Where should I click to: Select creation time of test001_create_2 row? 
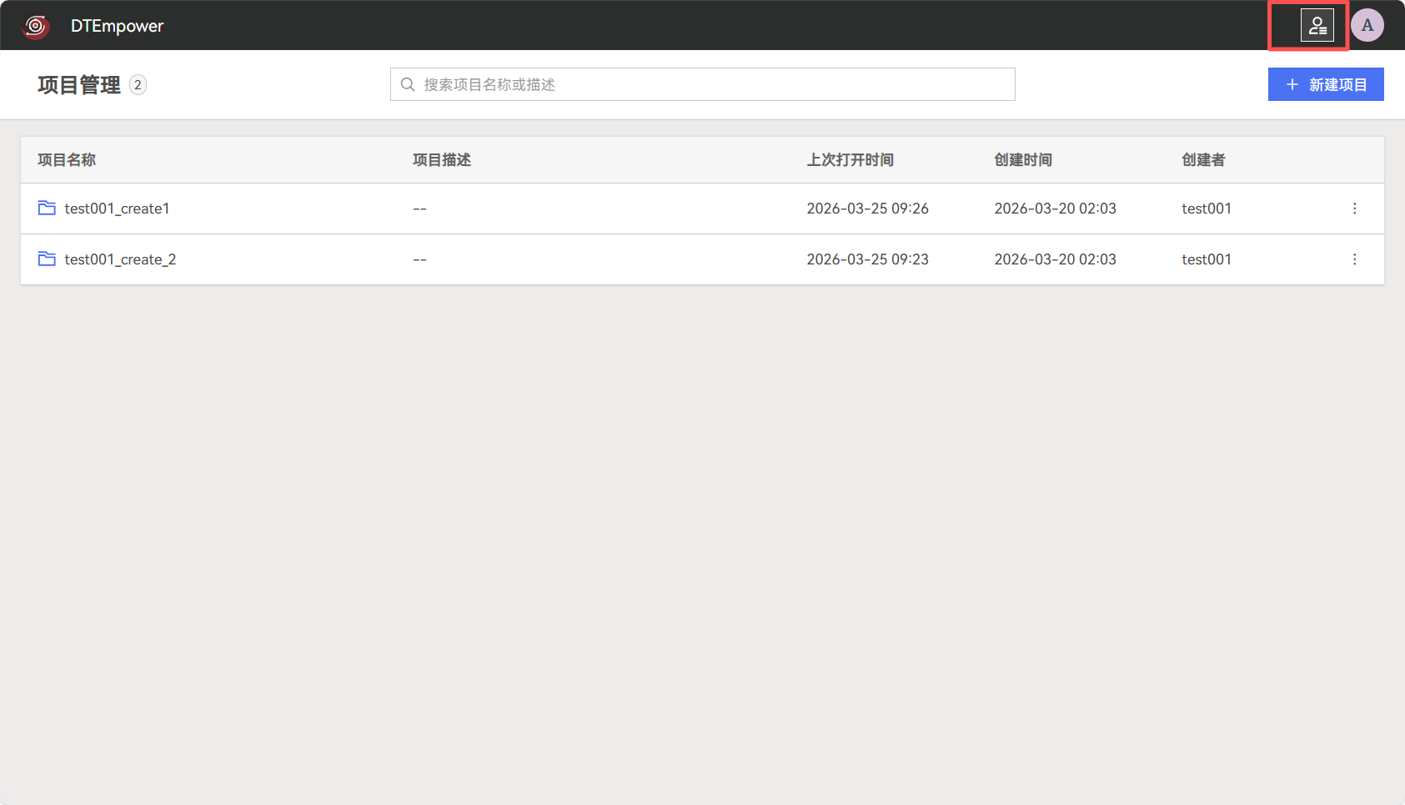[x=1055, y=259]
